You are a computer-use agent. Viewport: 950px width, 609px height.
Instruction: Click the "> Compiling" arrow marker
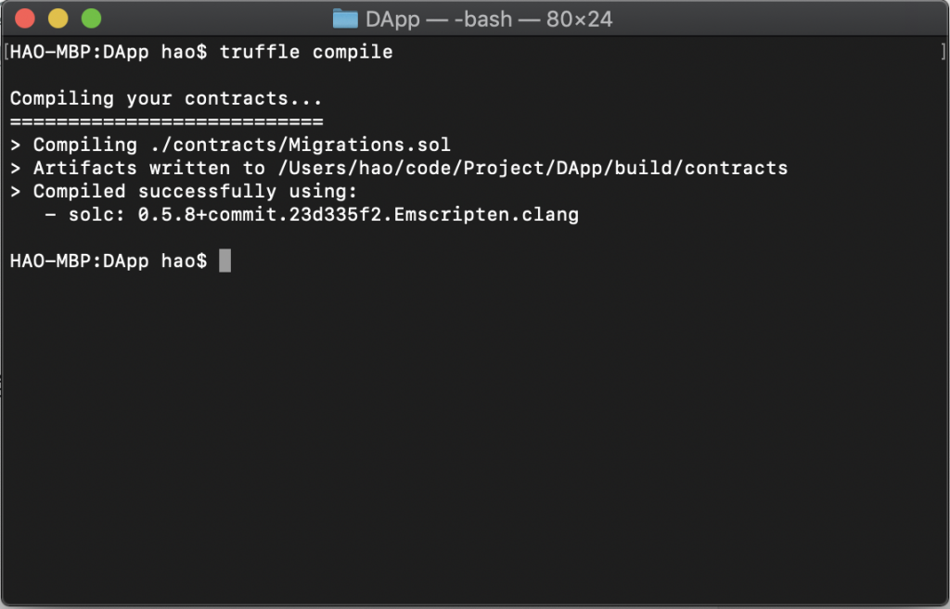coord(15,145)
